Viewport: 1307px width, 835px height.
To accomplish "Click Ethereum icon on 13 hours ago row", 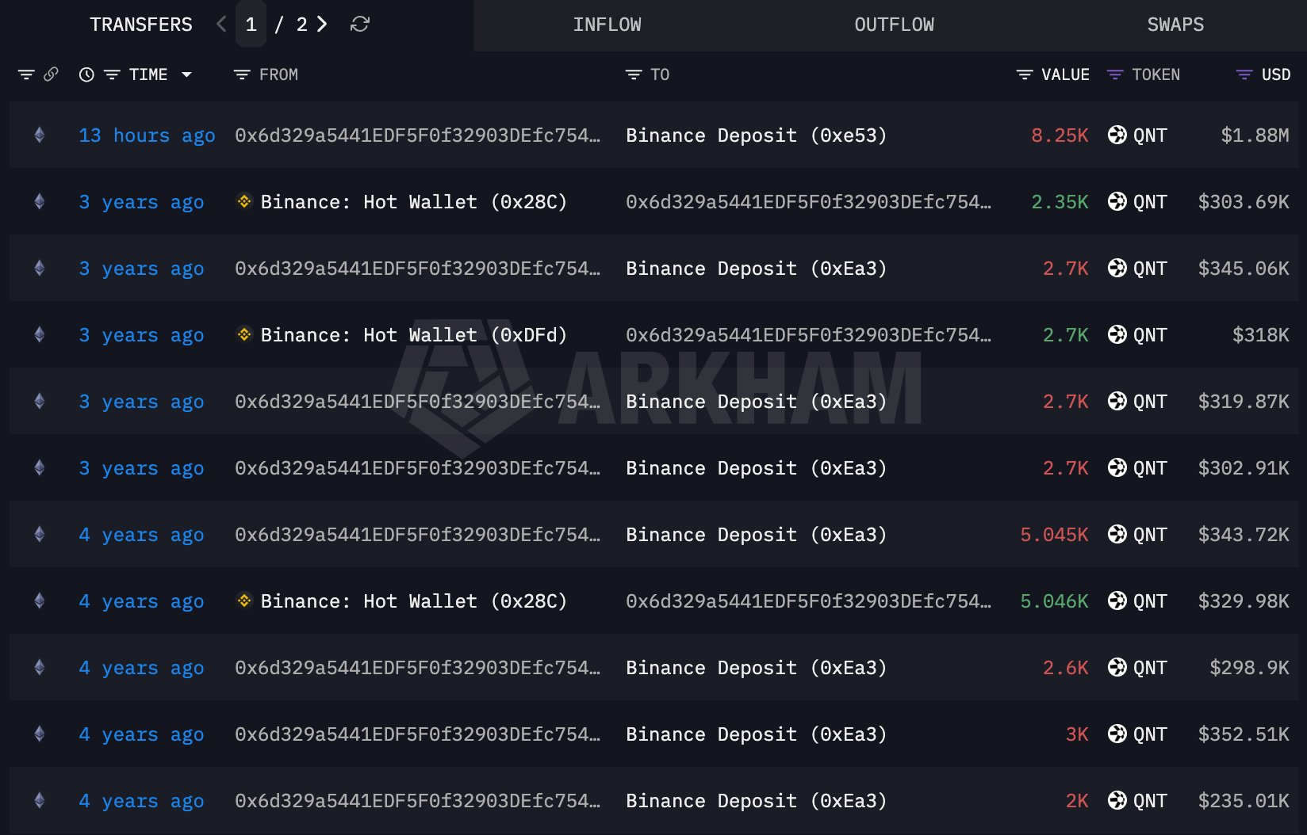I will pyautogui.click(x=40, y=135).
